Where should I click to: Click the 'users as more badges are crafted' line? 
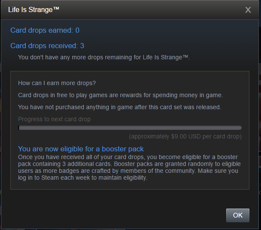128,171
